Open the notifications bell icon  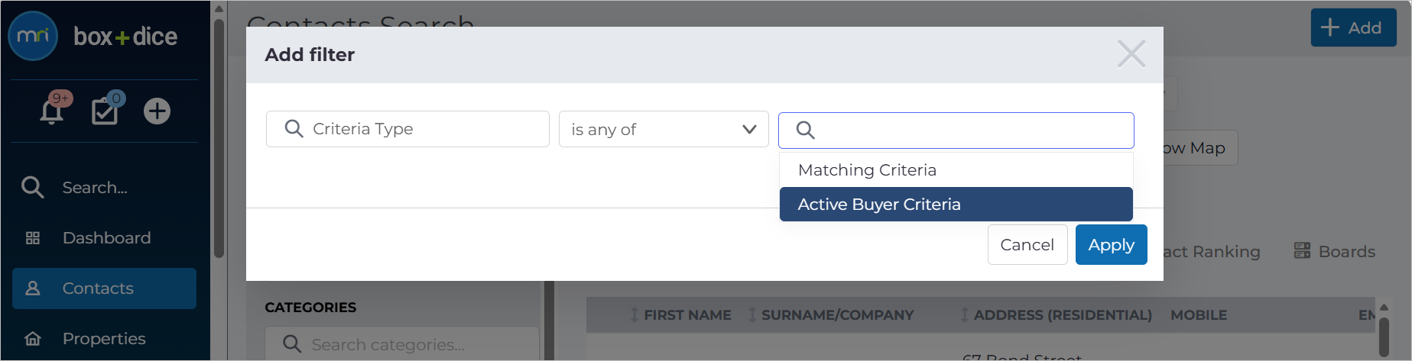point(52,111)
